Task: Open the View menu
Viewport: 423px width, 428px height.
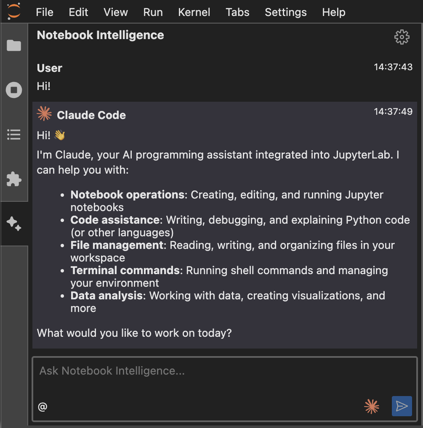Action: point(115,12)
